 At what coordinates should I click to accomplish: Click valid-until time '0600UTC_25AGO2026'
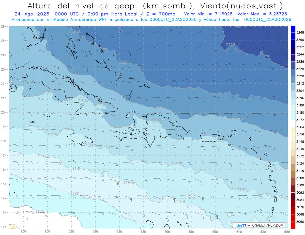(x=268, y=20)
